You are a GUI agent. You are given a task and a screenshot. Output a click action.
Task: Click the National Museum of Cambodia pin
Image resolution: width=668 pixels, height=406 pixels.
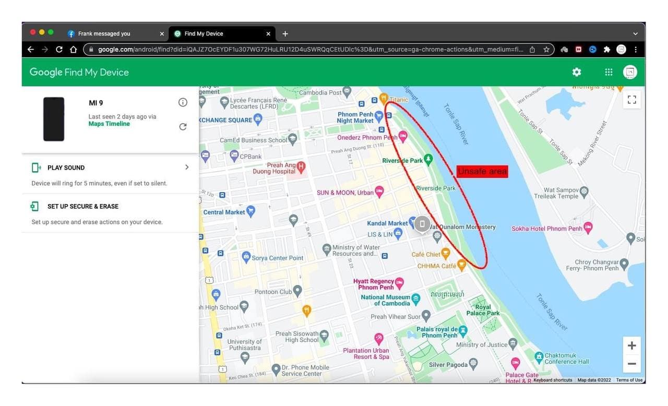[415, 299]
